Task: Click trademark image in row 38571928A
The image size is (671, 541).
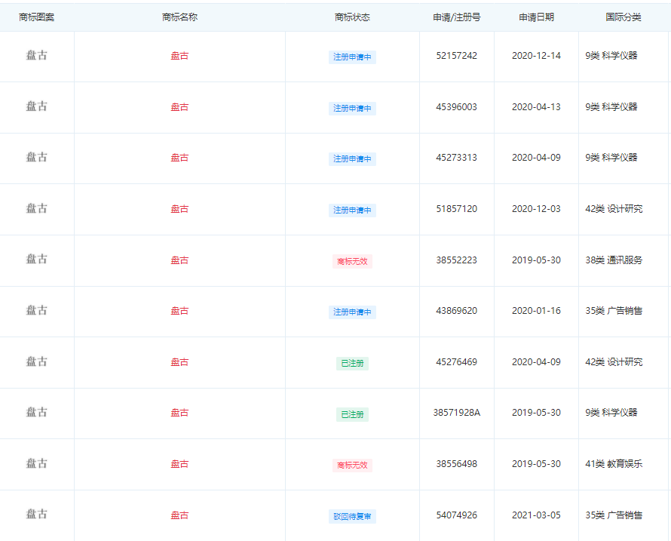Action: [x=37, y=412]
